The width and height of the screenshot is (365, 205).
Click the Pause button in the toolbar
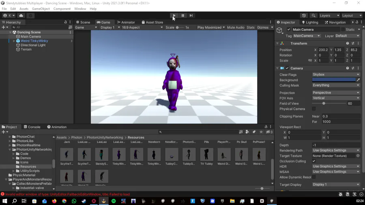click(x=183, y=15)
